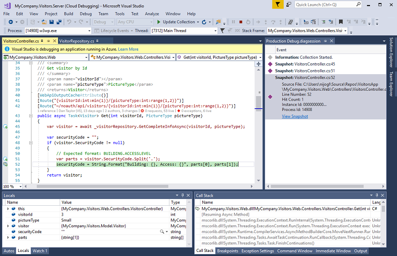Switch to the Breakpoints tab

227,251
